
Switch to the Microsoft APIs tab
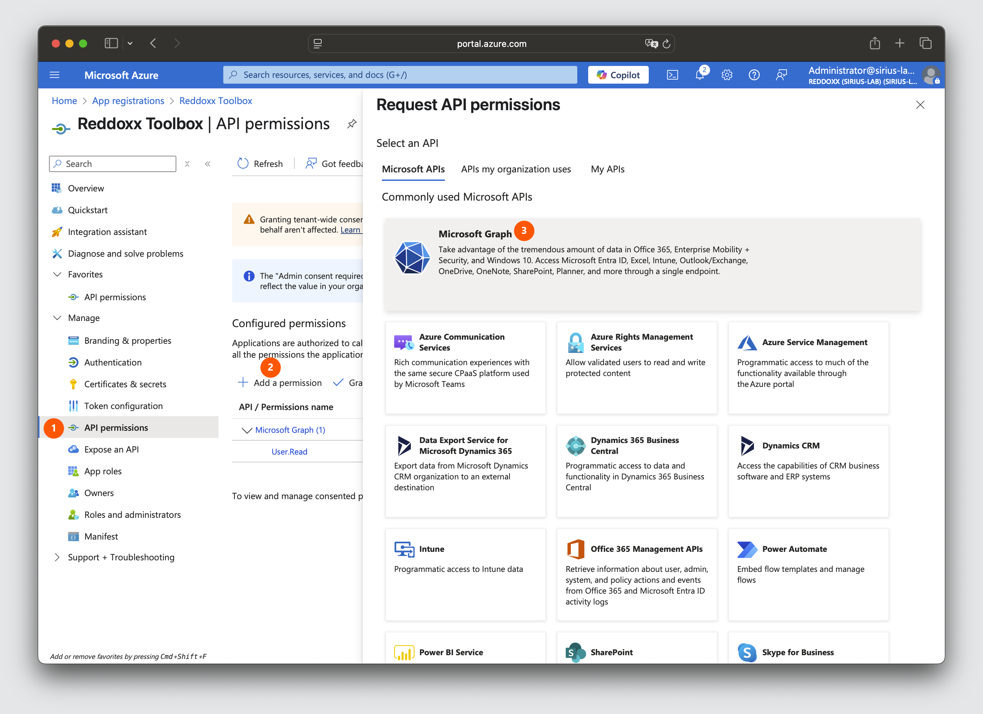[413, 169]
